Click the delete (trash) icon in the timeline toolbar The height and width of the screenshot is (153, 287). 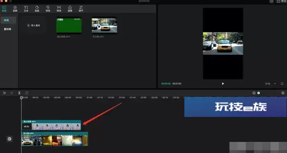coord(27,93)
